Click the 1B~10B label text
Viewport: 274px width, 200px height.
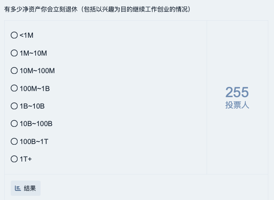(x=32, y=106)
